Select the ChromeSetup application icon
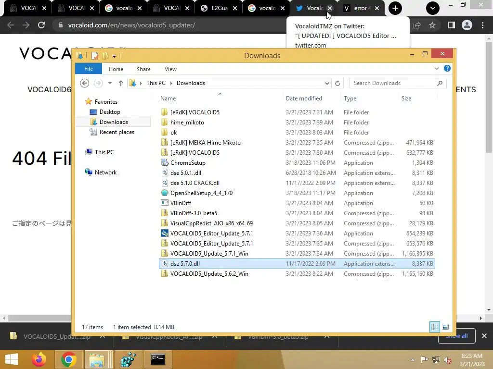 click(x=164, y=162)
